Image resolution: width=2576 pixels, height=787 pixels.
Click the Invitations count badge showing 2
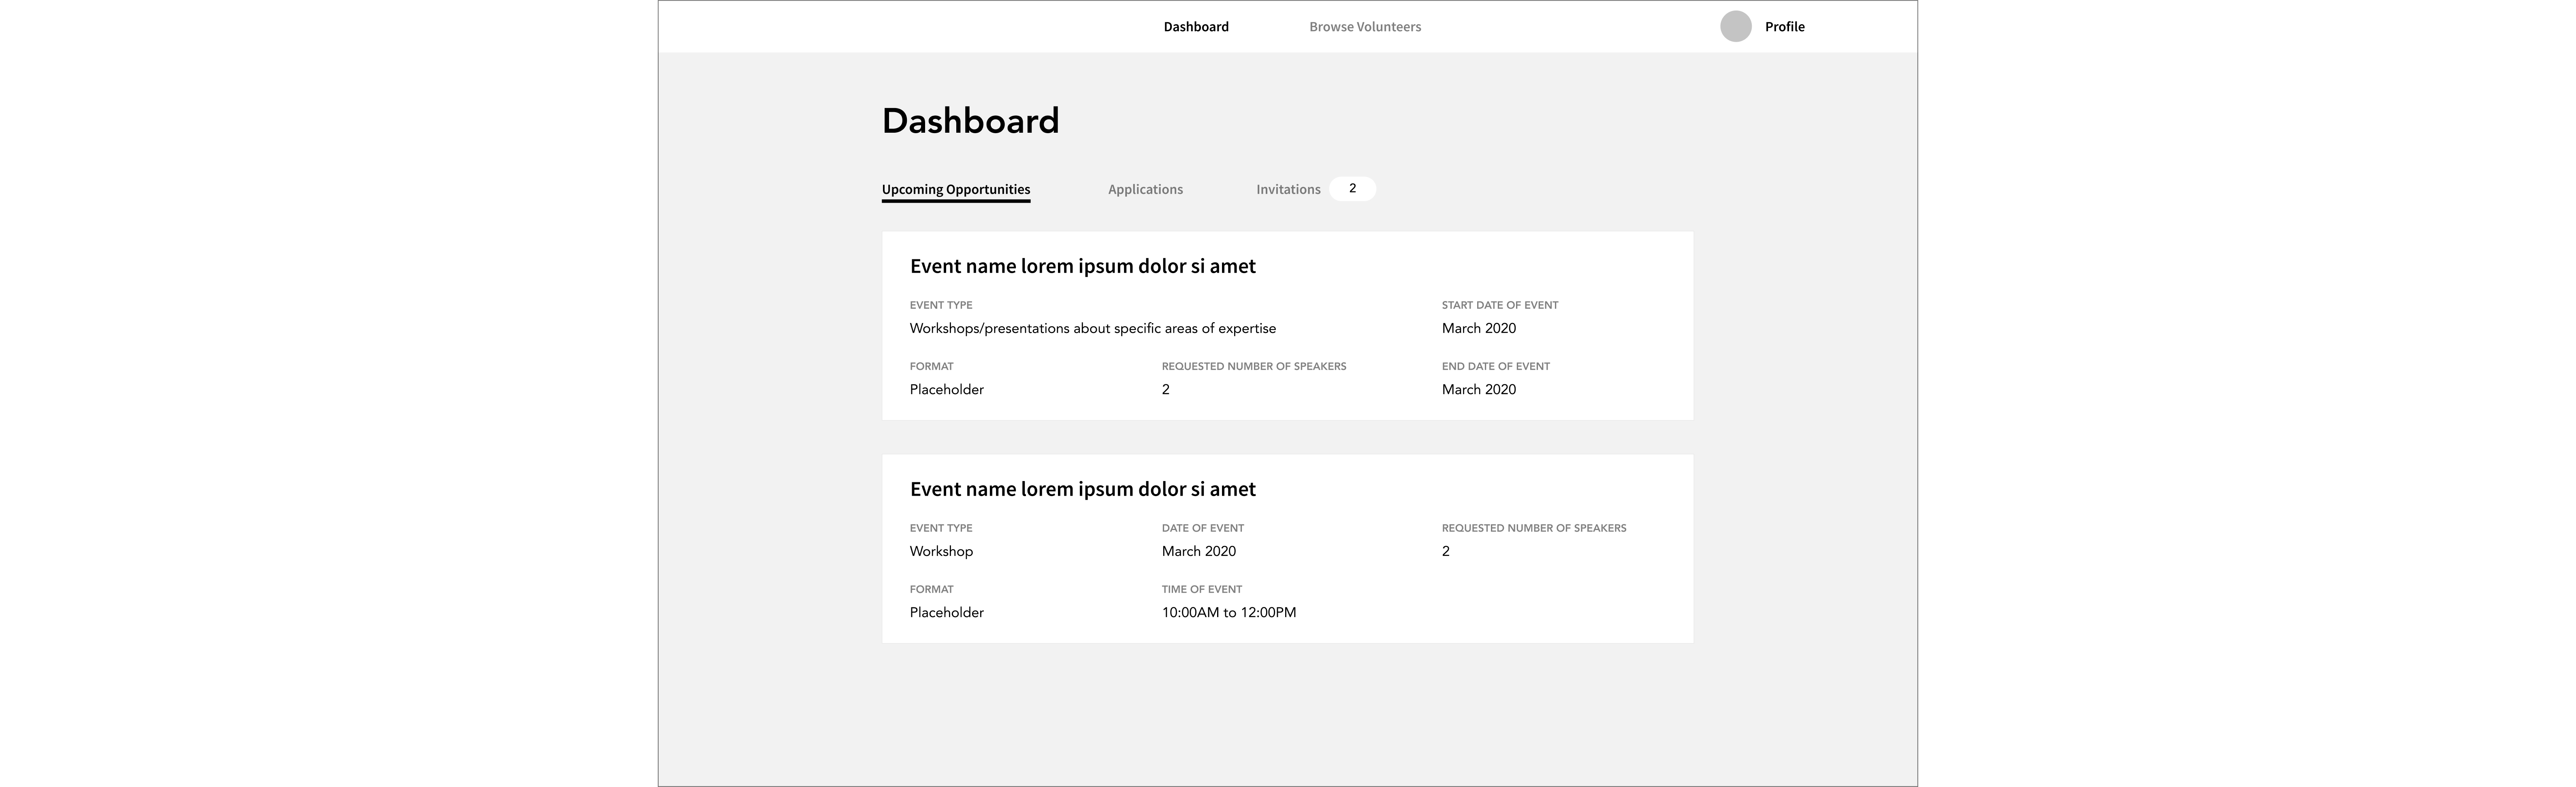coord(1352,189)
